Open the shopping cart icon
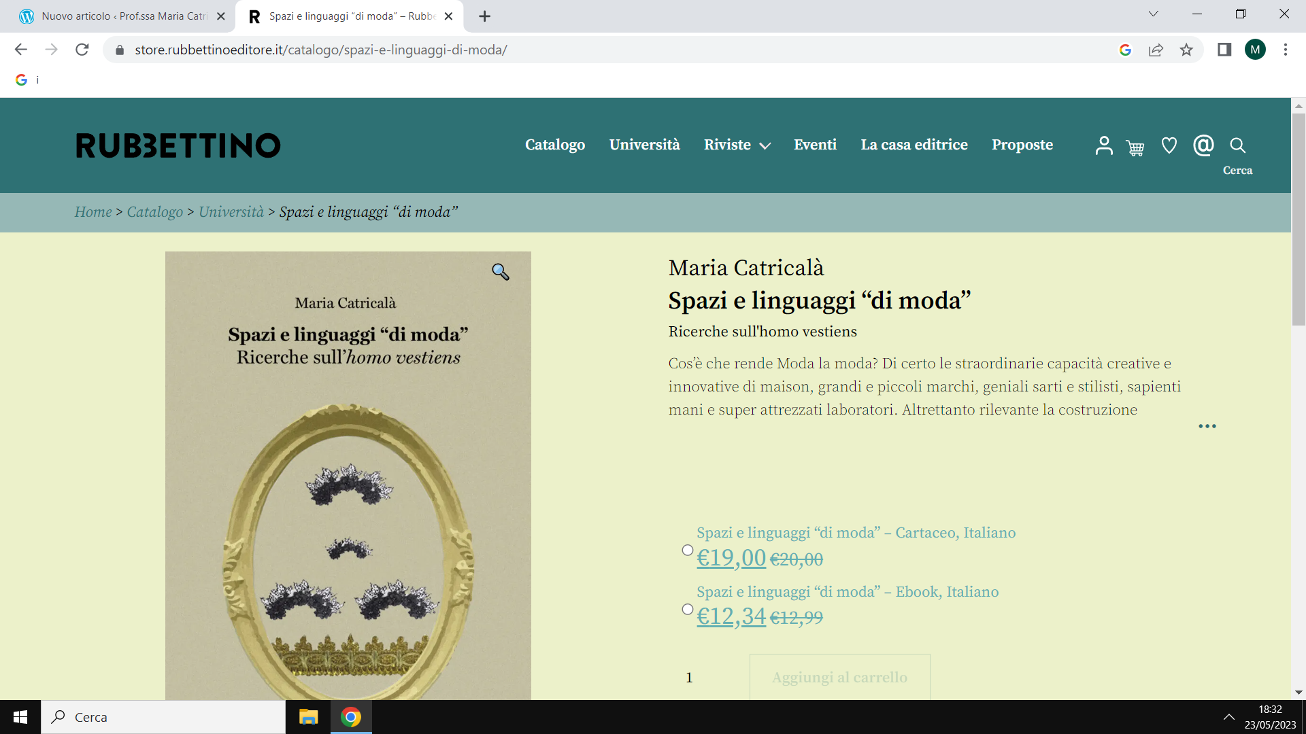Viewport: 1306px width, 734px height. tap(1135, 147)
